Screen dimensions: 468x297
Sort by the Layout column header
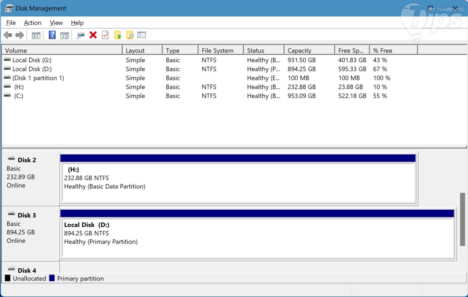(x=143, y=50)
